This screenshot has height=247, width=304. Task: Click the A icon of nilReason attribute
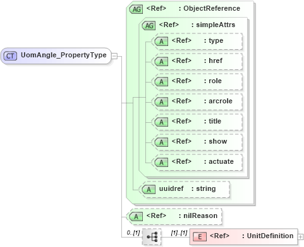click(137, 217)
